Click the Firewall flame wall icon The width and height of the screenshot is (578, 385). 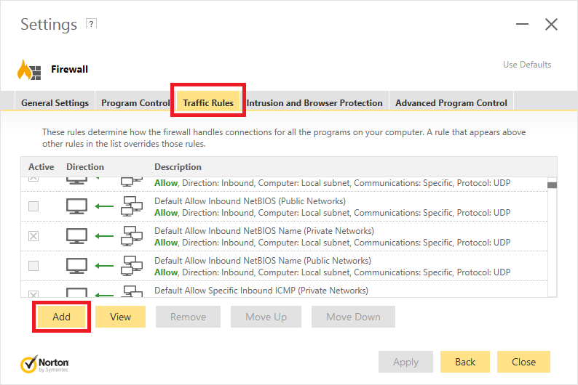coord(29,70)
